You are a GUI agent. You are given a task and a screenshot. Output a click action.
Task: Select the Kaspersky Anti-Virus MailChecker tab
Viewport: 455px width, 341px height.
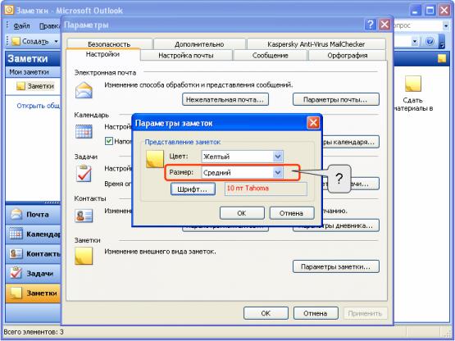click(316, 44)
